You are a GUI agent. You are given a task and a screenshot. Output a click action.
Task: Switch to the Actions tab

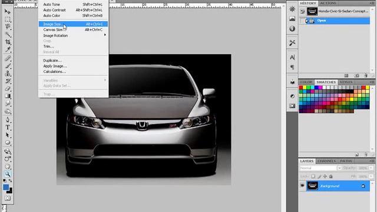tap(328, 3)
